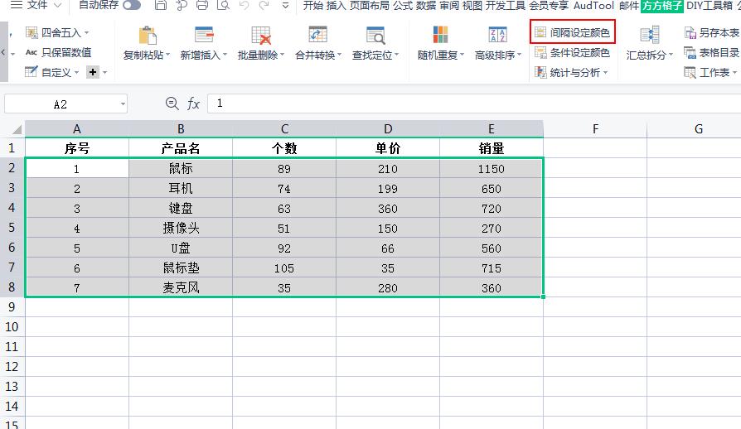Viewport: 741px width, 429px height.
Task: Toggle the 自动保存 switch
Action: click(132, 5)
